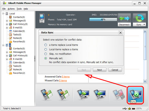
Task: Select Tasks(0) under the Local node
Action: tap(17, 35)
